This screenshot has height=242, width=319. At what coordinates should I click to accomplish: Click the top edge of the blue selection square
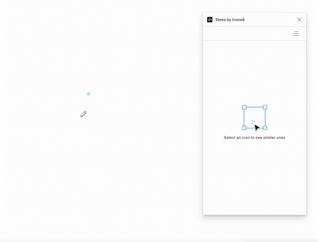pos(254,107)
